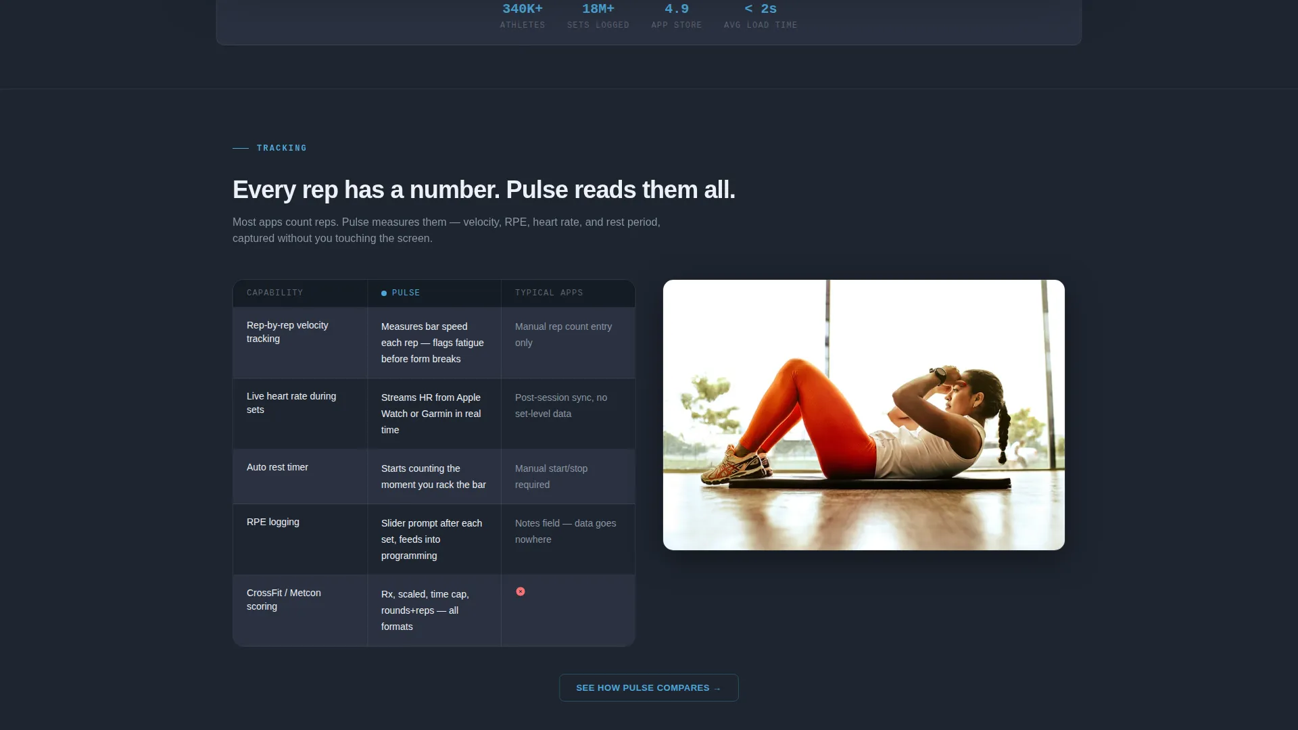1298x730 pixels.
Task: Select the < 2s avg load time stat
Action: [x=761, y=16]
